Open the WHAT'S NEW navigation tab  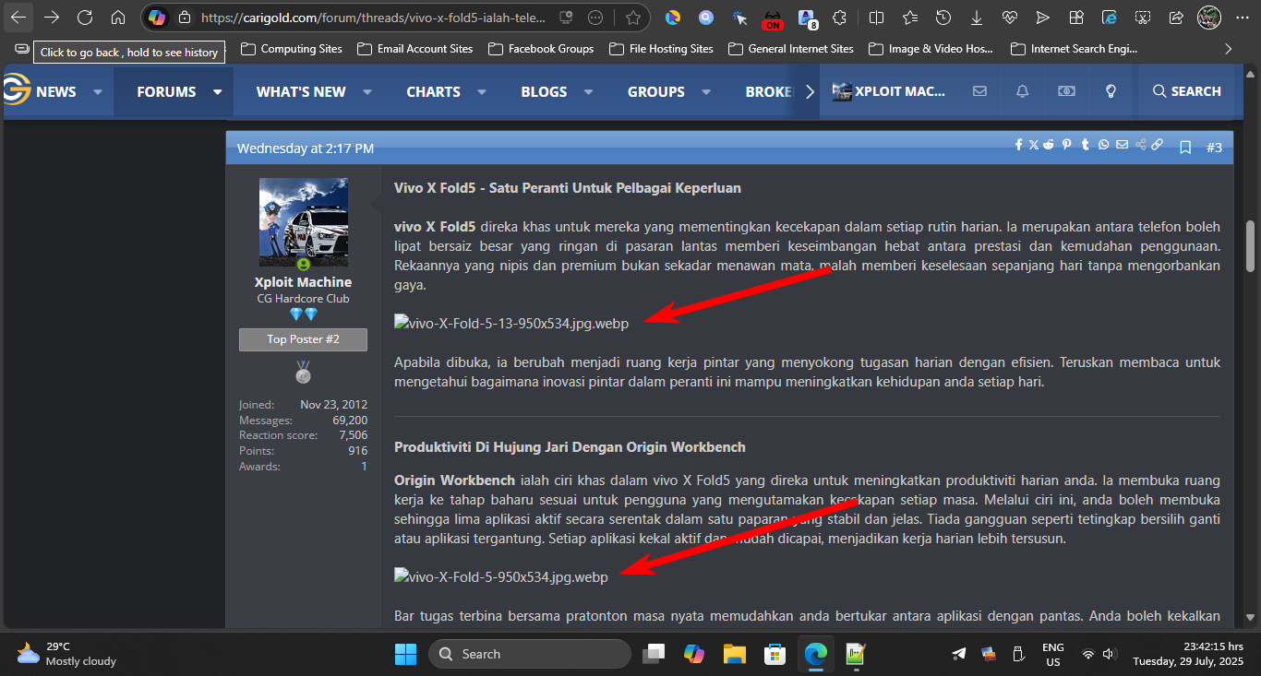[301, 91]
